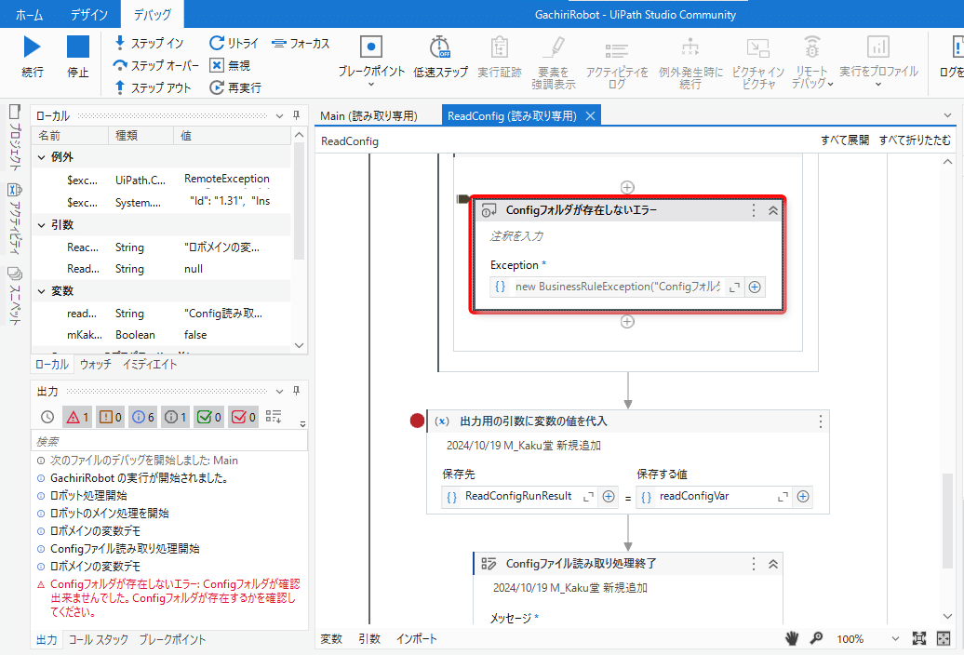Pin the ローカル panel

[296, 115]
